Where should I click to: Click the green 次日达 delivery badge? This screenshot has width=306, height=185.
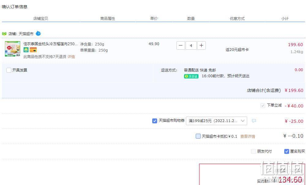[x=191, y=76]
